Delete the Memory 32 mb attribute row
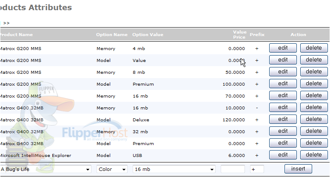Screen dimensions: 330x179 coord(314,131)
